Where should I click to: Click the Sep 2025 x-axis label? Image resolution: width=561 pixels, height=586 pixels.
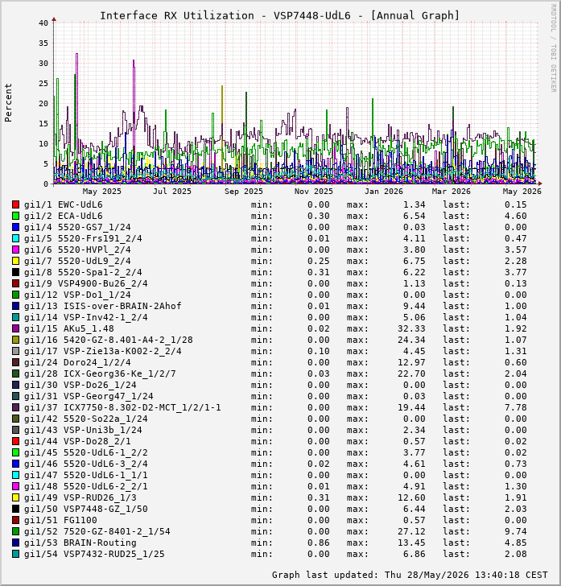pyautogui.click(x=244, y=192)
